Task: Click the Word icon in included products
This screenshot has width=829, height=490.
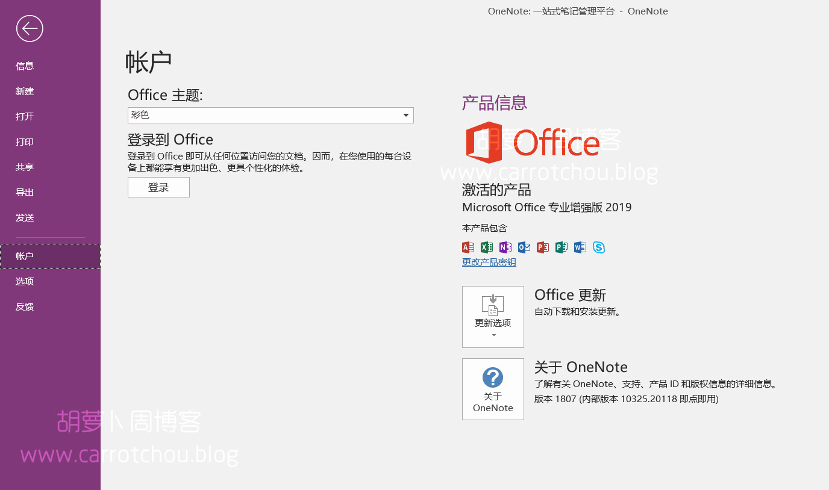Action: pyautogui.click(x=580, y=247)
